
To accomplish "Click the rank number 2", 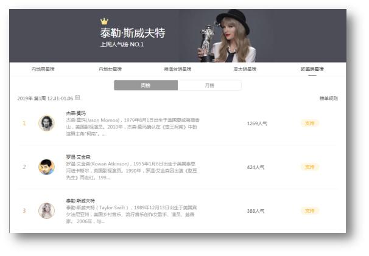I will 24,167.
